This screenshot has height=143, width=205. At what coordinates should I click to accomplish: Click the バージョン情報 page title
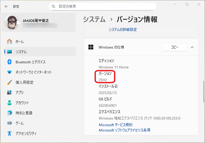tap(137, 19)
